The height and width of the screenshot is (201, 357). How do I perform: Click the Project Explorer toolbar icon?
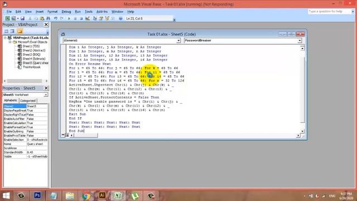[95, 18]
